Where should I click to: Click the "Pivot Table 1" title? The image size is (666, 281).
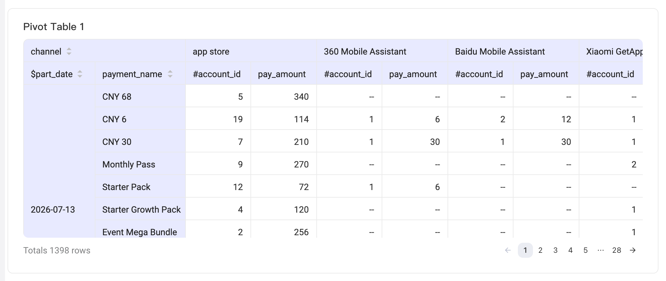(54, 27)
